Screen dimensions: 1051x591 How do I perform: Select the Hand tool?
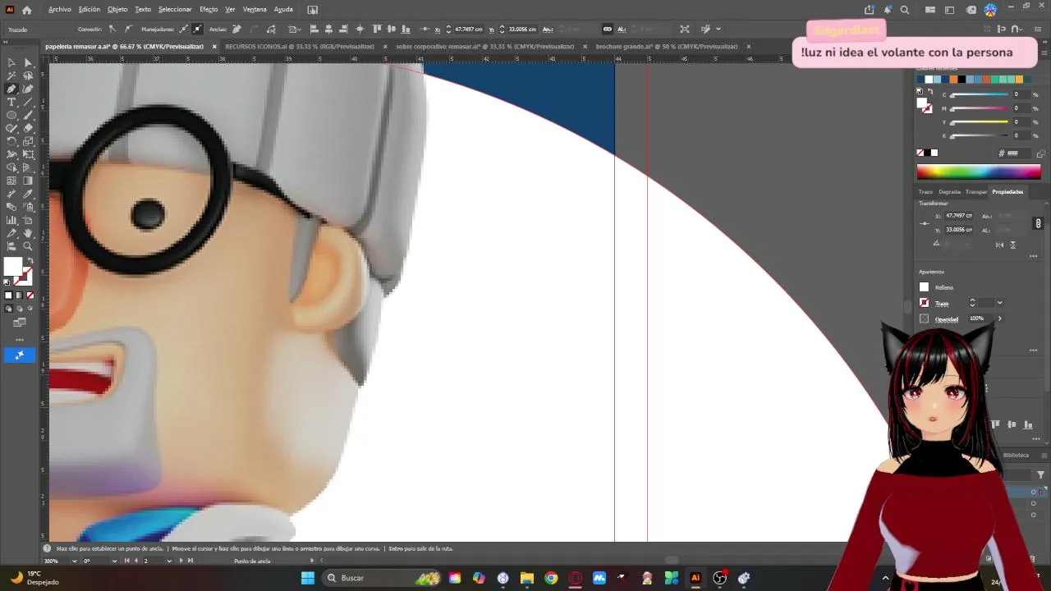coord(28,233)
